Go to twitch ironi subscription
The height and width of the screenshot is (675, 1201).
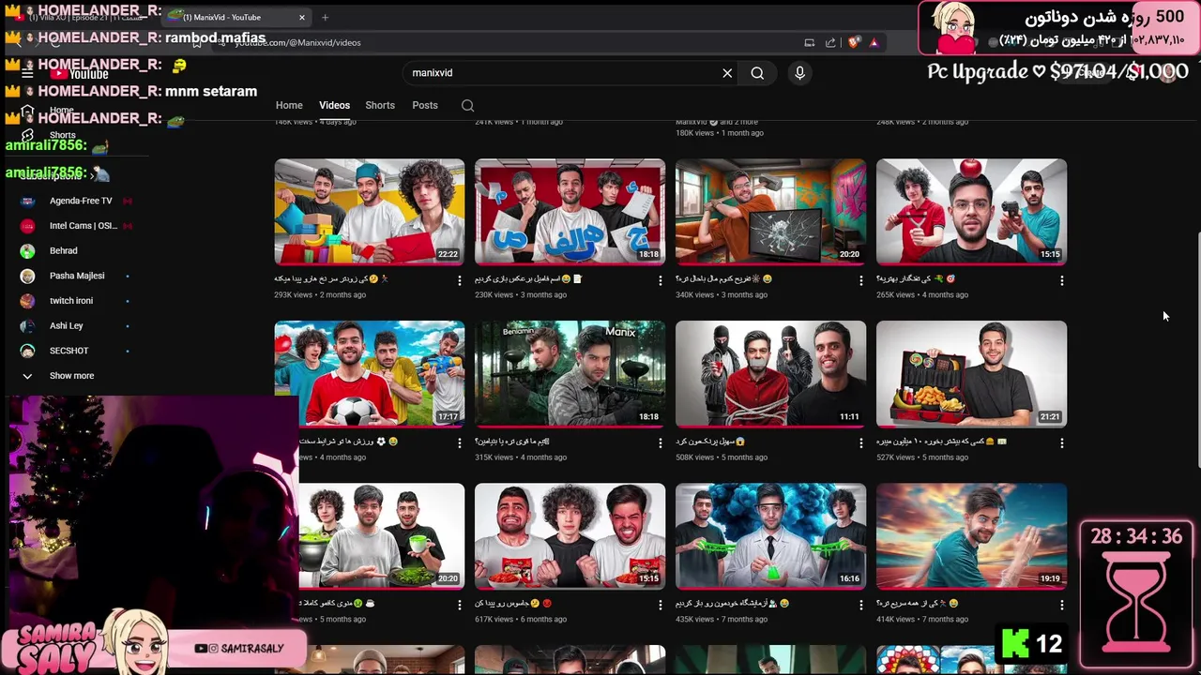pos(71,301)
